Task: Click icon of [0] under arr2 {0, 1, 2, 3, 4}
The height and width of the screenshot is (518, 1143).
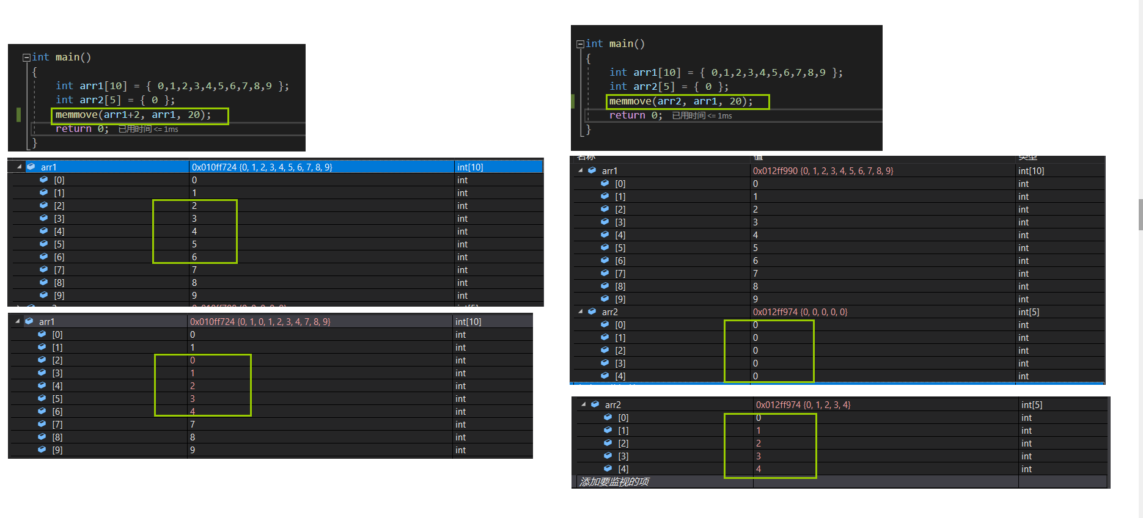Action: 608,417
